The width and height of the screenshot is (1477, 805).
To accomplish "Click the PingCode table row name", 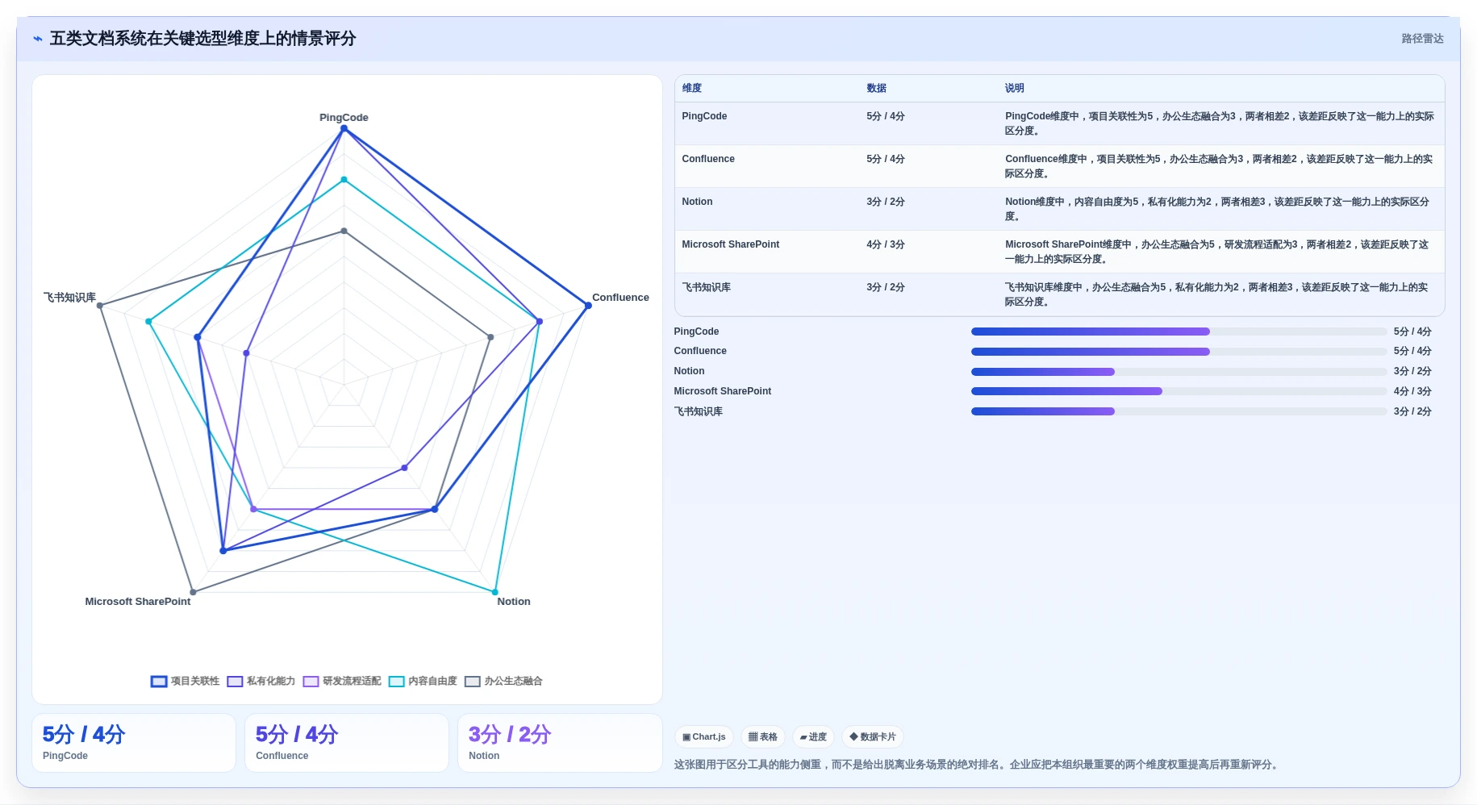I will (704, 116).
